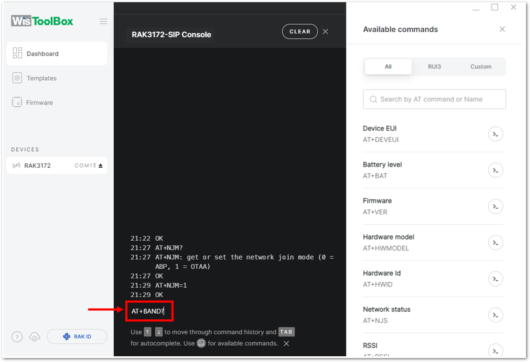Image resolution: width=530 pixels, height=362 pixels.
Task: Click the Battery level command name
Action: 383,165
